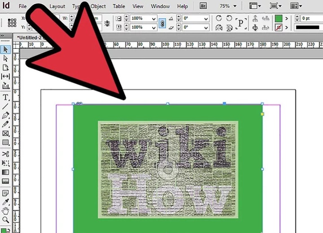Choose a reference point in the grid
323x233 pixels.
click(x=12, y=23)
